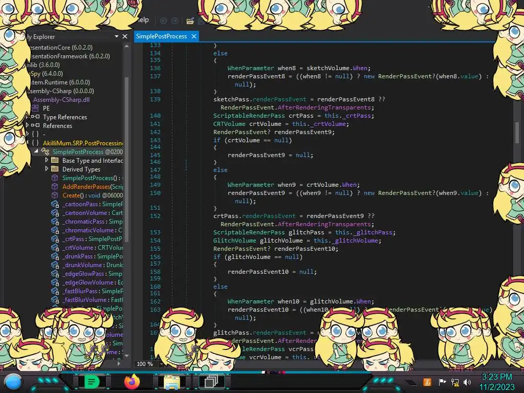The width and height of the screenshot is (524, 393).
Task: Open the green chat app in taskbar
Action: (x=92, y=382)
